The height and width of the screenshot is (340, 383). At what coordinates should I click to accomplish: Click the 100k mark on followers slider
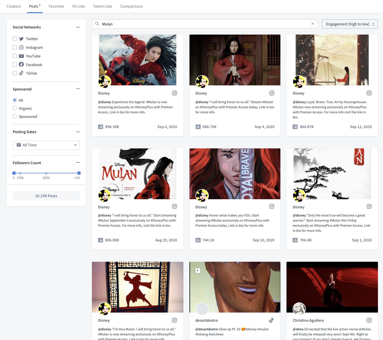(20, 173)
